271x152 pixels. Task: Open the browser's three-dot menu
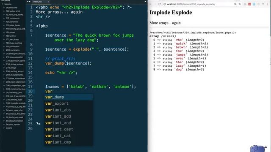pos(268,4)
